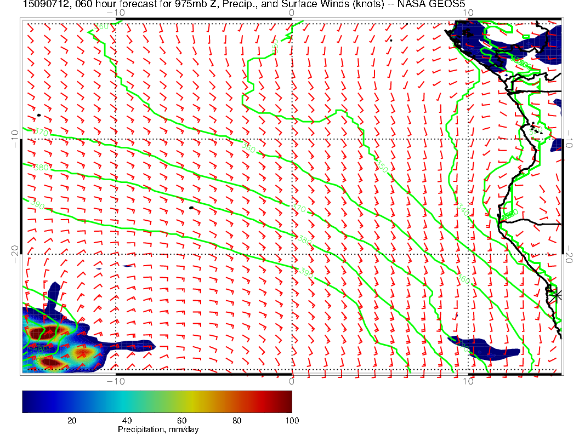
Task: Click the '20' tick label under colorbar
Action: pyautogui.click(x=72, y=421)
